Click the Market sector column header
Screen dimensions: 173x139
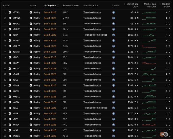tap(91, 6)
